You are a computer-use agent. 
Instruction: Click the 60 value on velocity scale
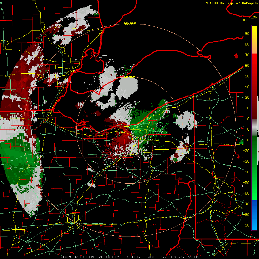247,65
